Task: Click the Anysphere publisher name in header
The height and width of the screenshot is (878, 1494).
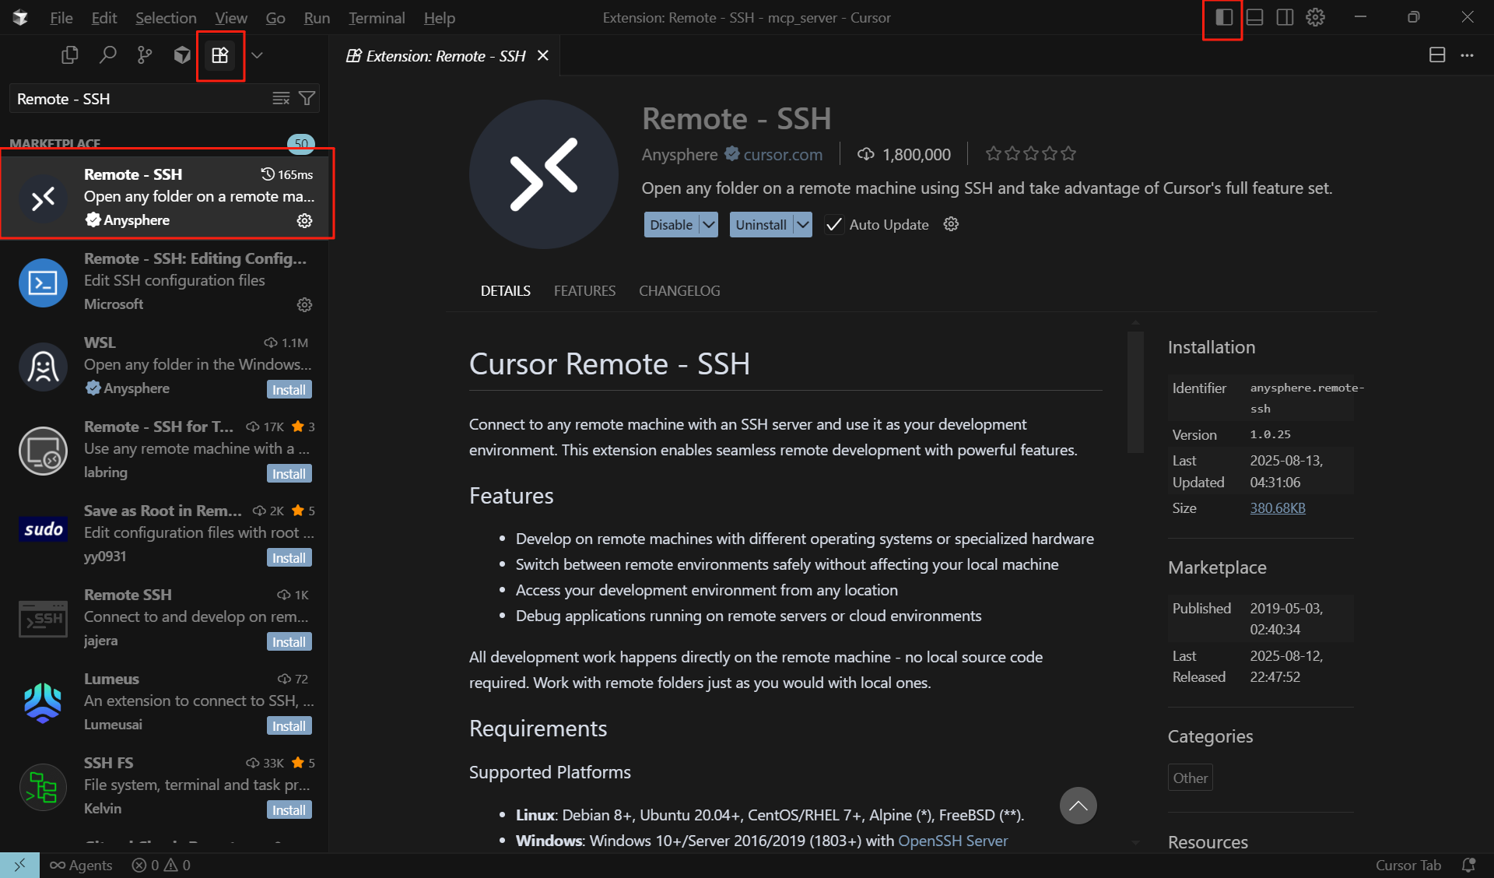Action: pos(679,154)
